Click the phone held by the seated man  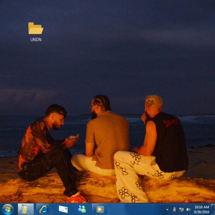point(76,137)
